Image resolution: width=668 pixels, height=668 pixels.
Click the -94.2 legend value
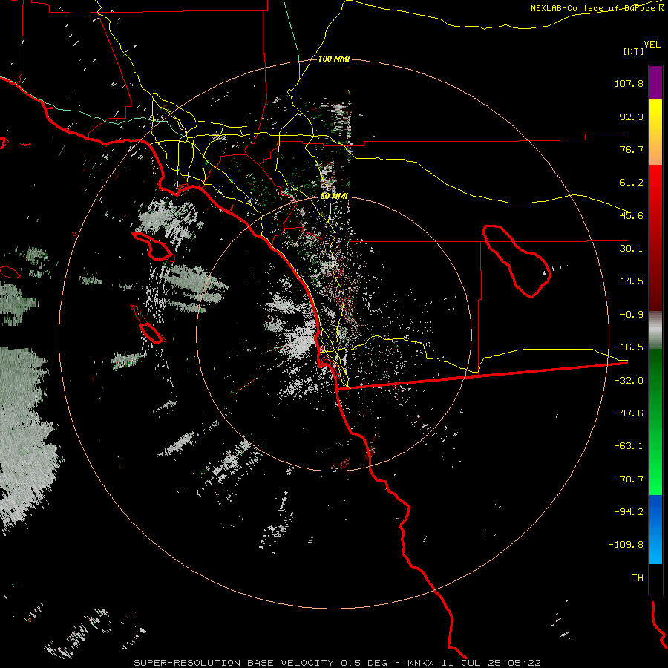pyautogui.click(x=629, y=512)
